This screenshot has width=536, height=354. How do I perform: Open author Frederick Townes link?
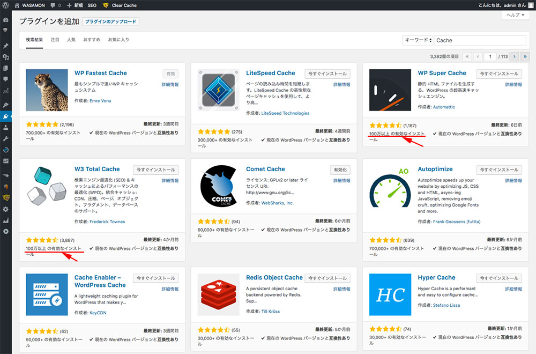pos(107,222)
